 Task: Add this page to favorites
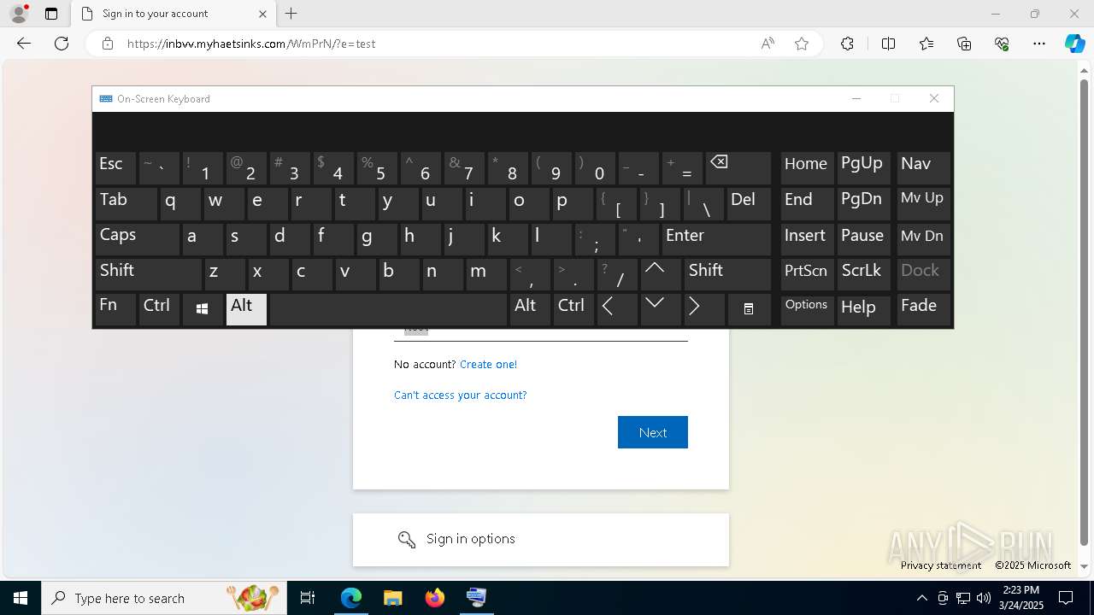802,44
